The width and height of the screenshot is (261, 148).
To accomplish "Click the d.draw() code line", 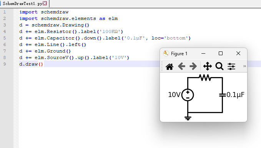I will (x=31, y=64).
